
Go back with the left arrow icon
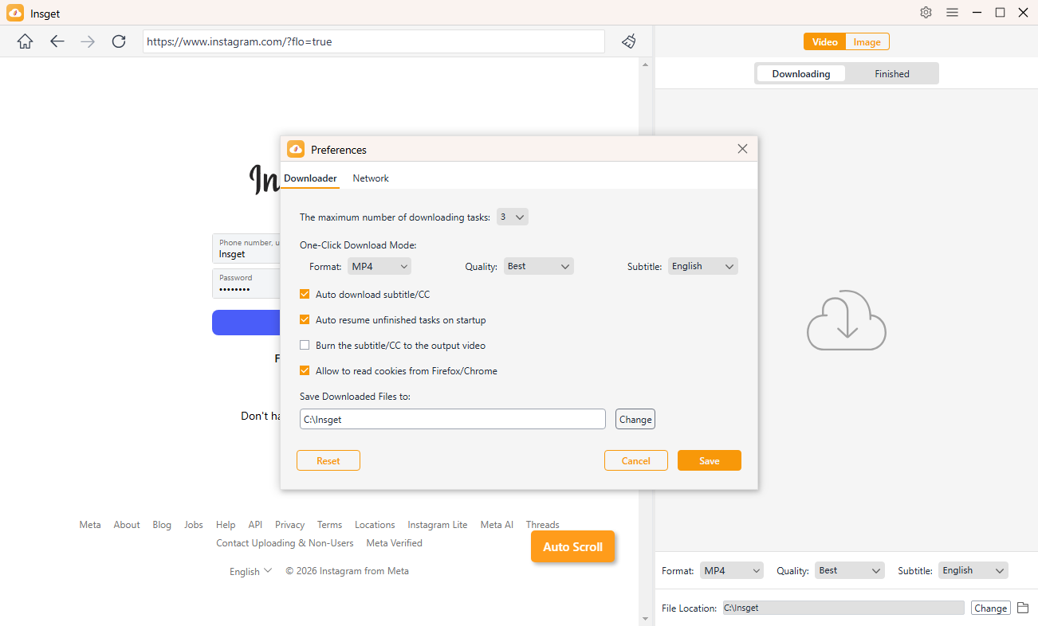pos(57,41)
